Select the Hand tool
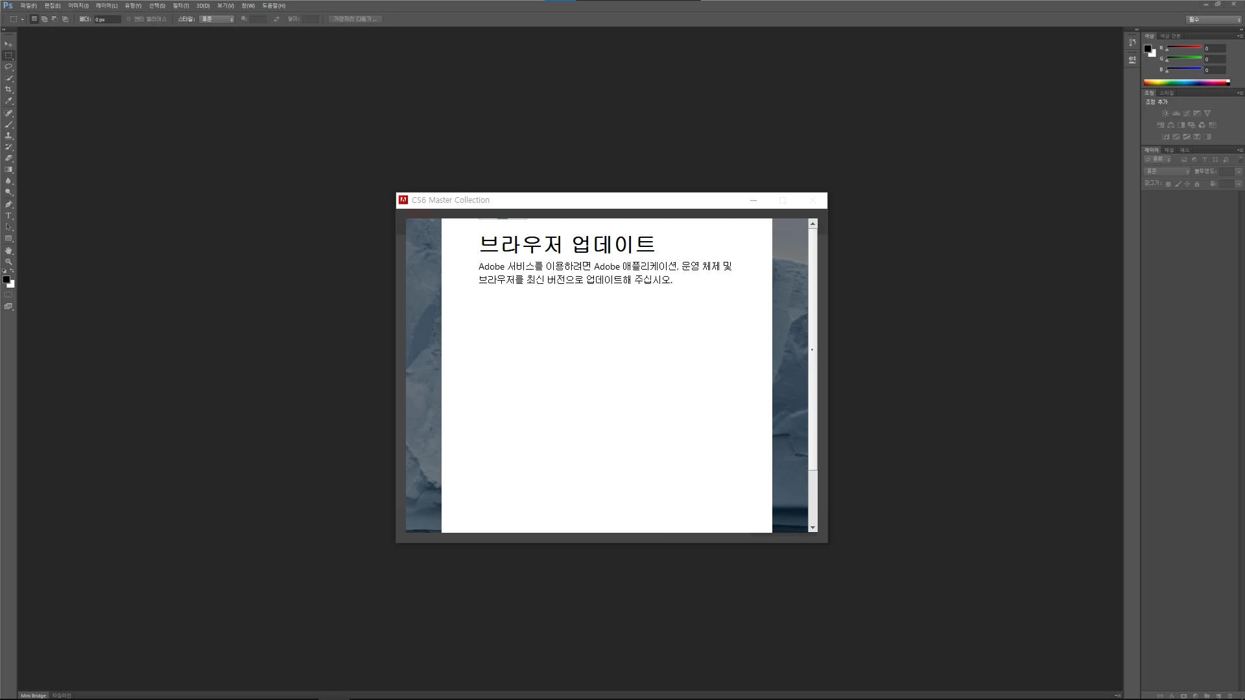This screenshot has height=700, width=1245. 8,250
